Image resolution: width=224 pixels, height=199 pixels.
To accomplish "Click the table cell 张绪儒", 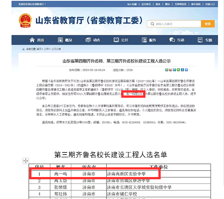I will (x=60, y=187).
